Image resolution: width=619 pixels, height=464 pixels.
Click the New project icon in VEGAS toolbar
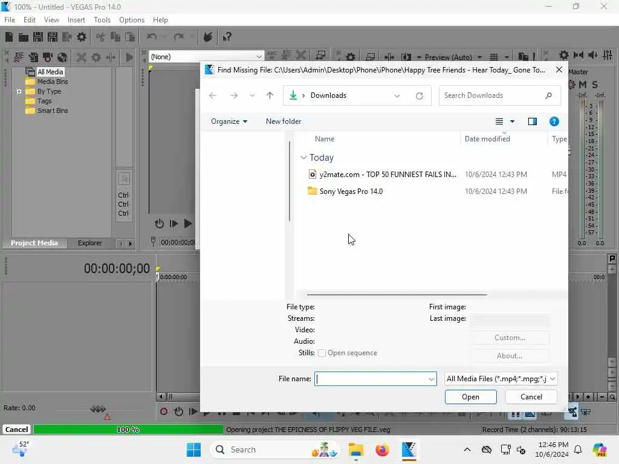8,37
